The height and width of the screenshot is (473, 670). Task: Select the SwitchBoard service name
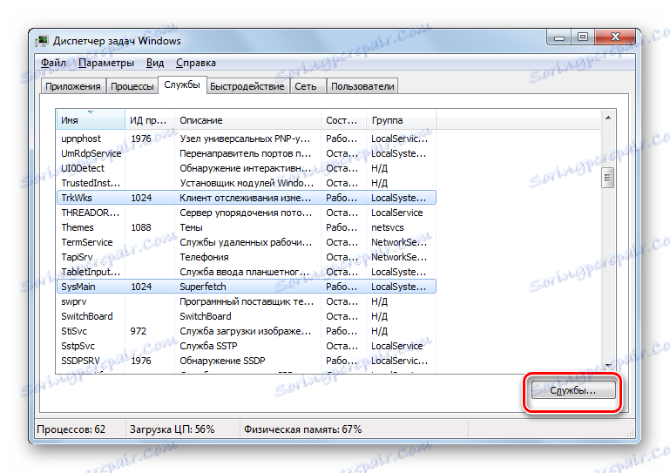coord(87,316)
